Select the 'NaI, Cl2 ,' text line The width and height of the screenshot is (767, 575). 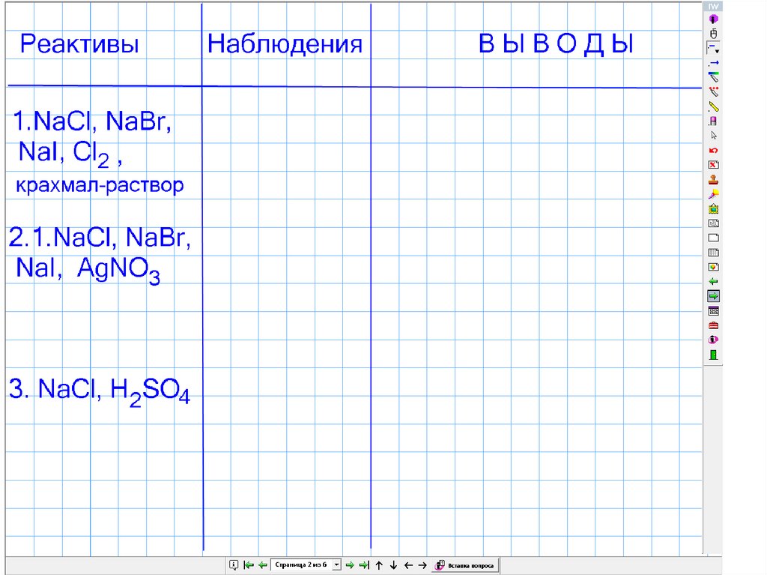70,153
